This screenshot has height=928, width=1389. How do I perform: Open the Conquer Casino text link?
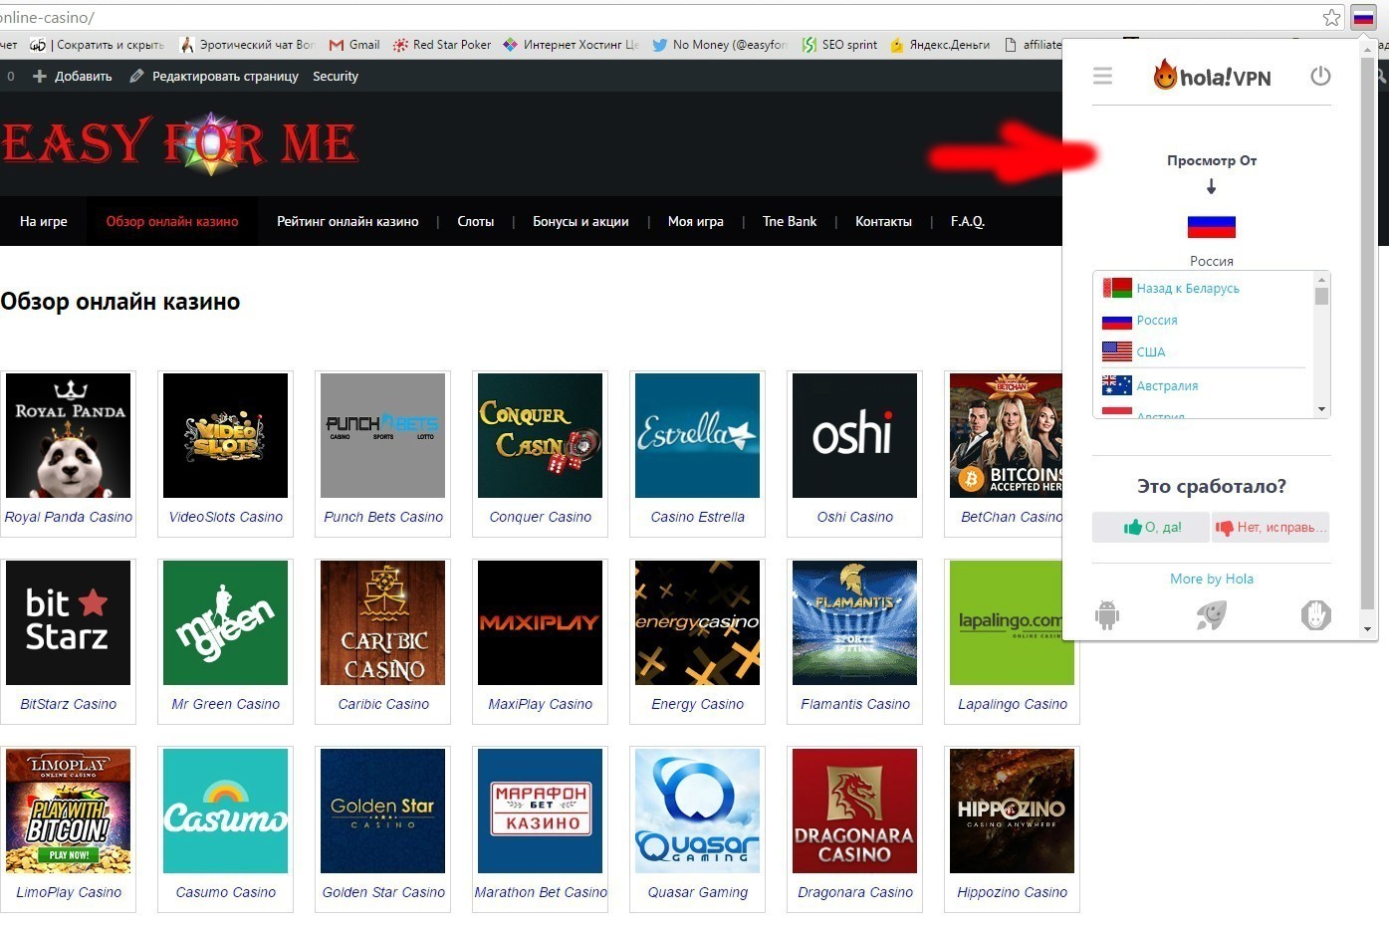541,517
